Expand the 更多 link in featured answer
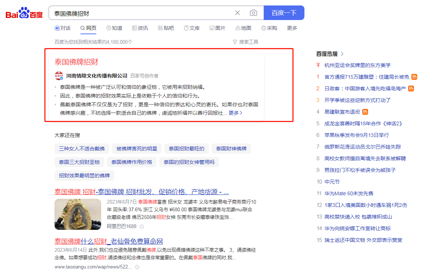Screen dimensions: 423x271 (235, 113)
